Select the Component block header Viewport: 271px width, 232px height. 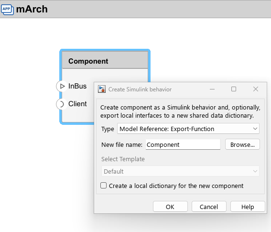coord(105,60)
